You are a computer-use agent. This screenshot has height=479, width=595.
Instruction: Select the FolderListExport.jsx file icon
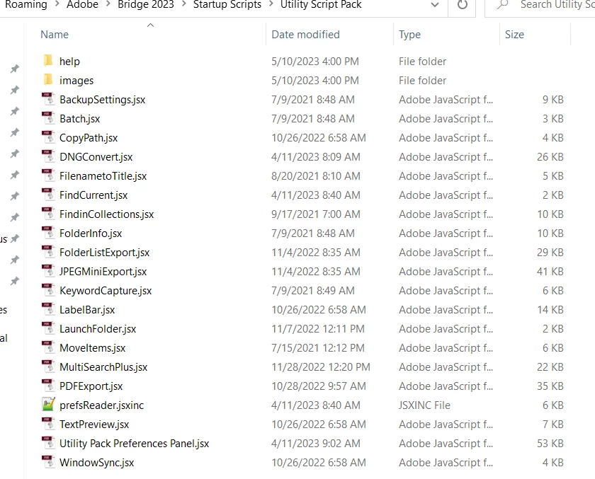[x=48, y=252]
